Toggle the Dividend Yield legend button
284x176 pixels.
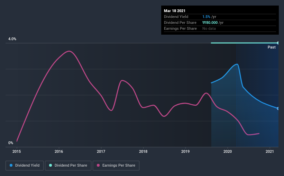pyautogui.click(x=25, y=166)
